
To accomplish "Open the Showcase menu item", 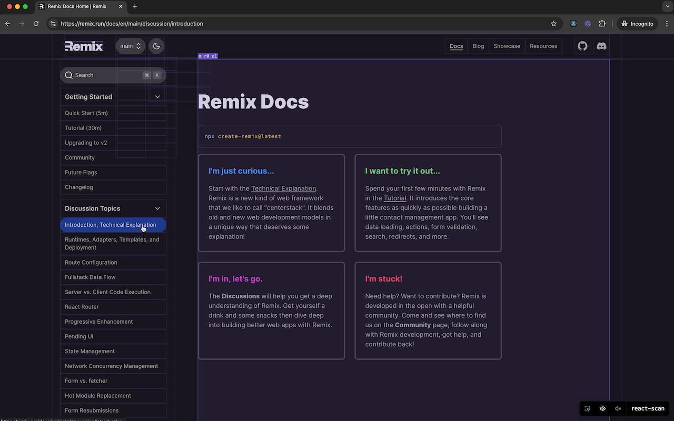I will click(507, 46).
